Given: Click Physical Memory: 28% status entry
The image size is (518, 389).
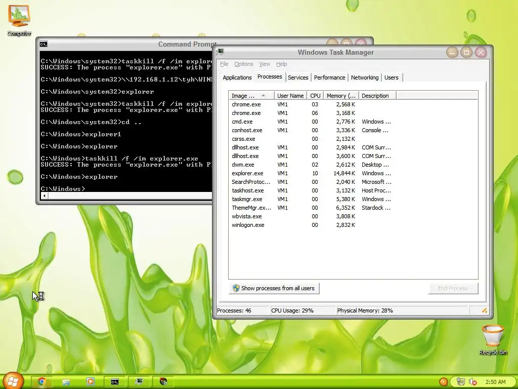Looking at the screenshot, I should (x=402, y=310).
